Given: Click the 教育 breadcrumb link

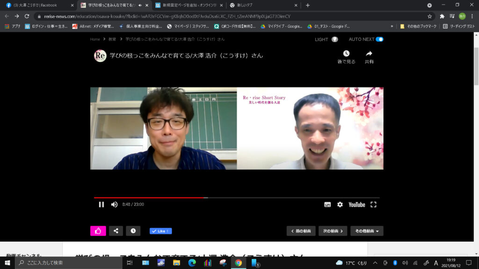Looking at the screenshot, I should click(x=112, y=39).
